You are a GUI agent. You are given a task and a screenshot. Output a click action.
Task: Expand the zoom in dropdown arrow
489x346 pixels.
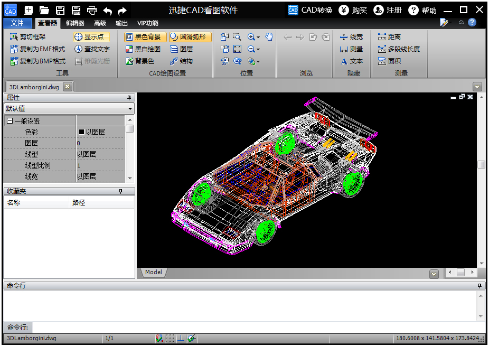[258, 38]
